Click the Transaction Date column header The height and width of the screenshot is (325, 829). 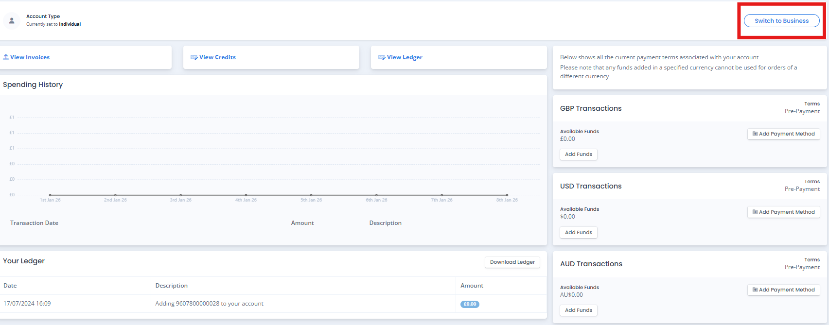34,223
